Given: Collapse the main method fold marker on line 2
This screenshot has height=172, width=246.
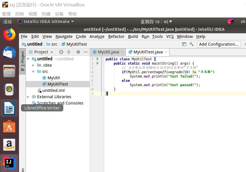Looking at the screenshot, I should (104, 63).
